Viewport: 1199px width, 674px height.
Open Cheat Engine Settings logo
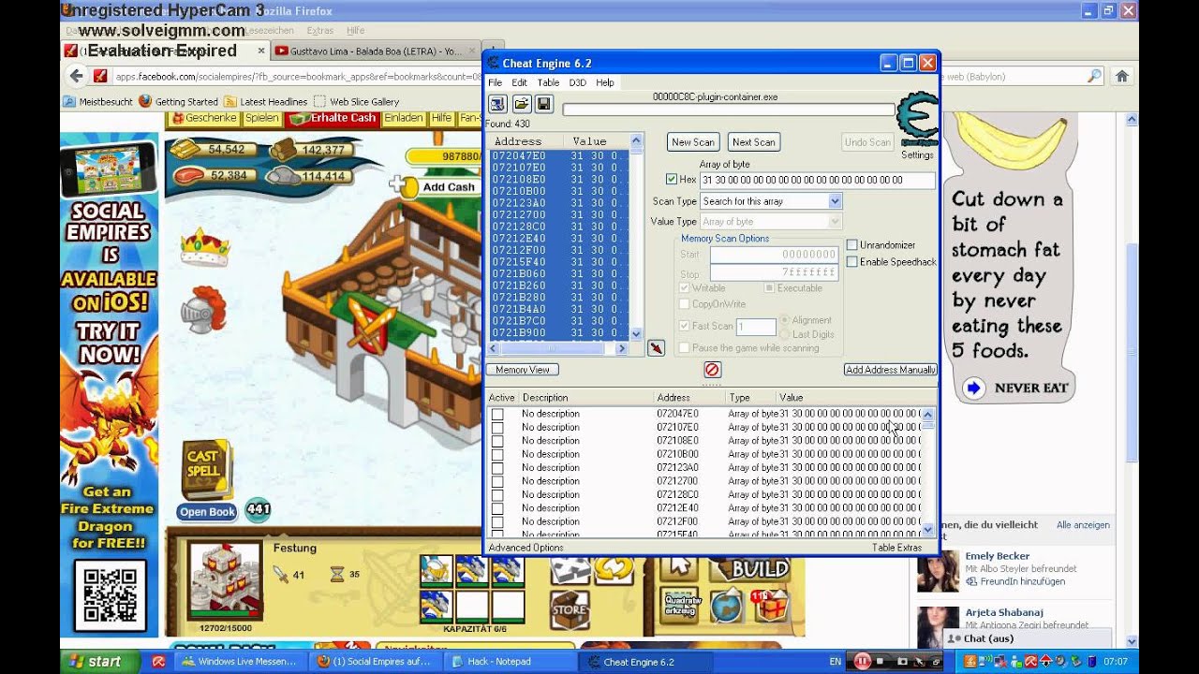[x=917, y=120]
